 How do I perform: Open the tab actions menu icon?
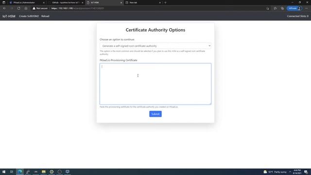(4, 2)
